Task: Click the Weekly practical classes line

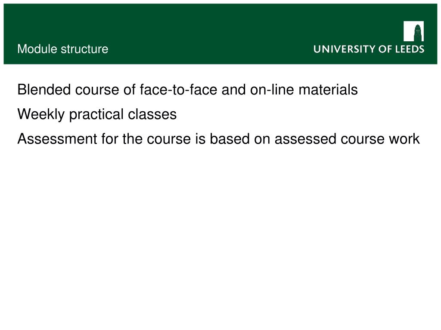Action: click(x=97, y=114)
